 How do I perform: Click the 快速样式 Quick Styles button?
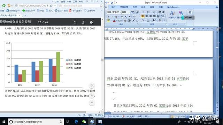(172, 15)
